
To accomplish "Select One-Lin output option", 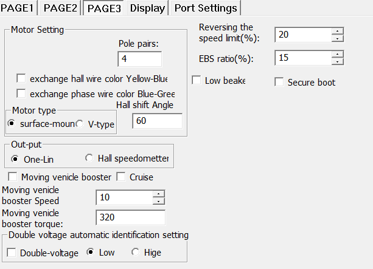I will [x=16, y=158].
